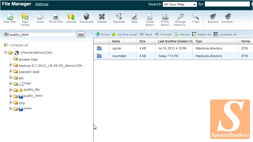
Task: Open the All Your Files search dropdown
Action: (180, 4)
